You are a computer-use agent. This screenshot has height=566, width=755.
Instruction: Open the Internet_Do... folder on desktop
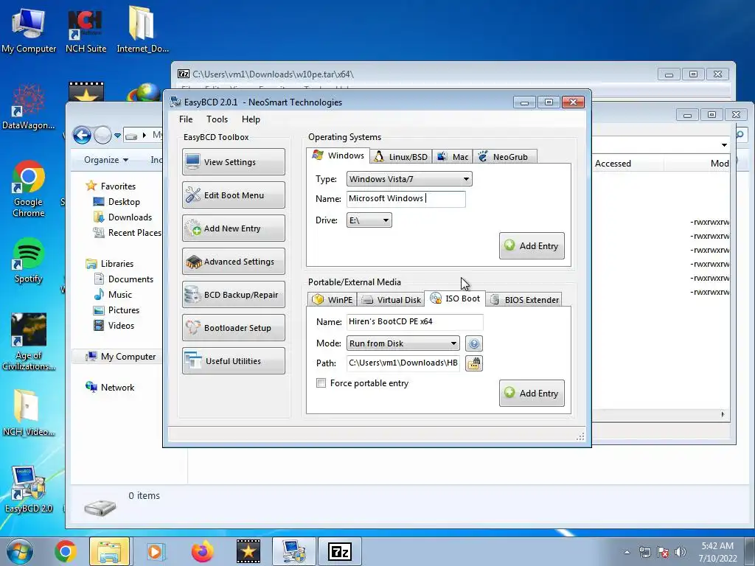[x=142, y=29]
